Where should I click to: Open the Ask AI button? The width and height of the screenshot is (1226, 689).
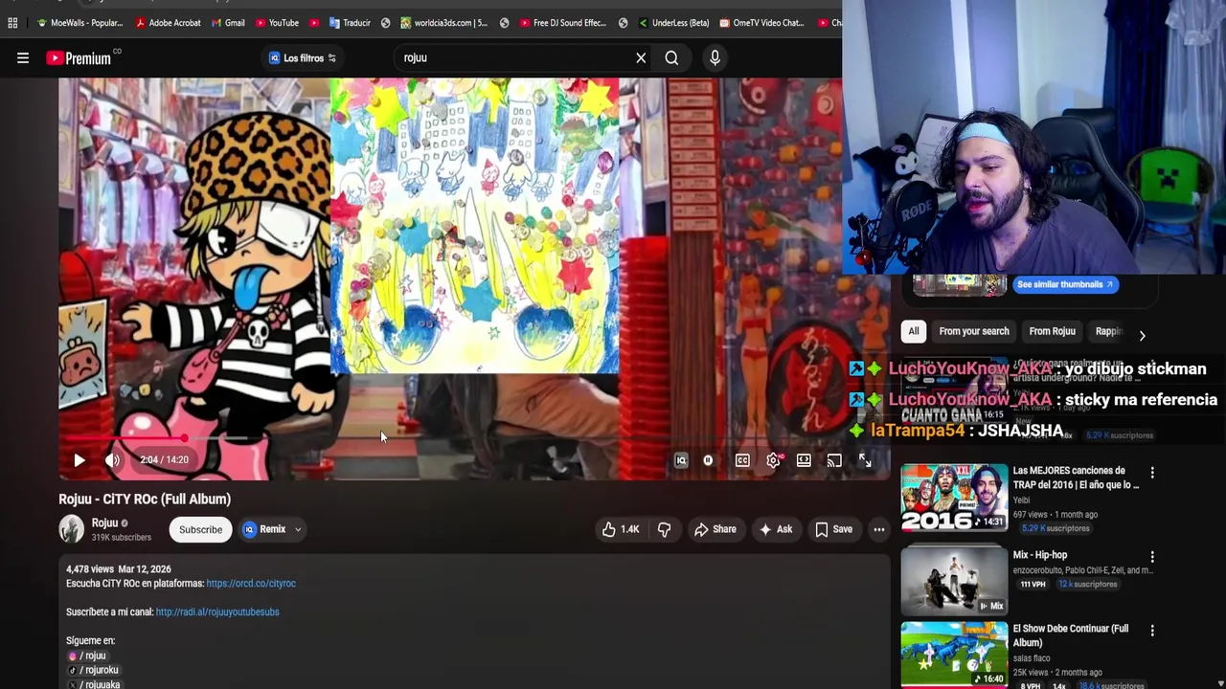click(x=775, y=529)
